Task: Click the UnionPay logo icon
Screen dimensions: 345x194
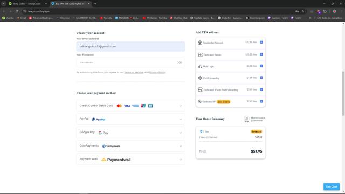Action: [143, 106]
